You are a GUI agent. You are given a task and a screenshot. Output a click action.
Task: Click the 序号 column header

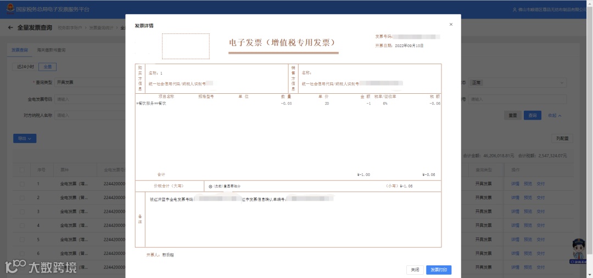41,171
